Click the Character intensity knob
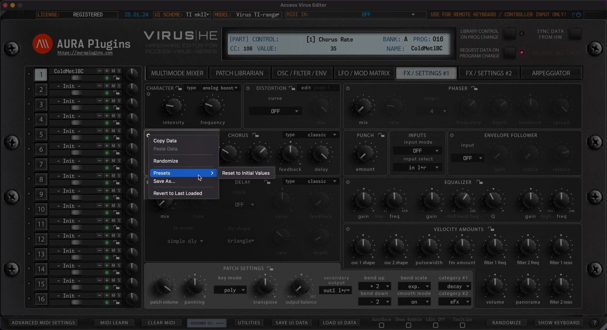607x330 pixels. pos(173,107)
